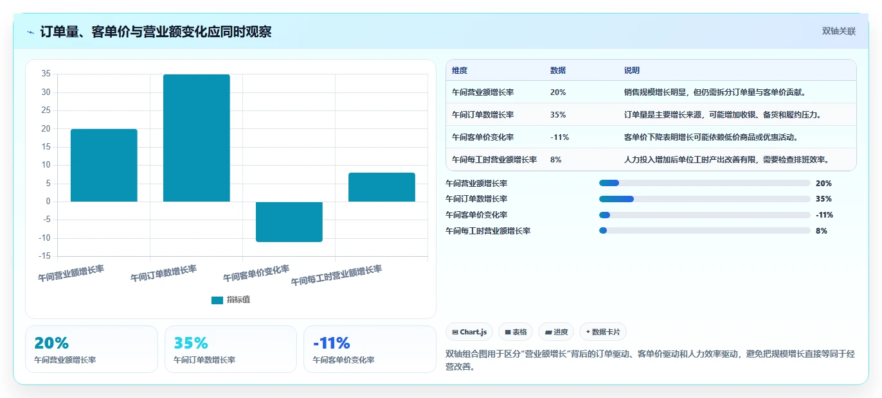Click the y-axis tick label 35
Image resolution: width=882 pixels, height=398 pixels.
[46, 74]
